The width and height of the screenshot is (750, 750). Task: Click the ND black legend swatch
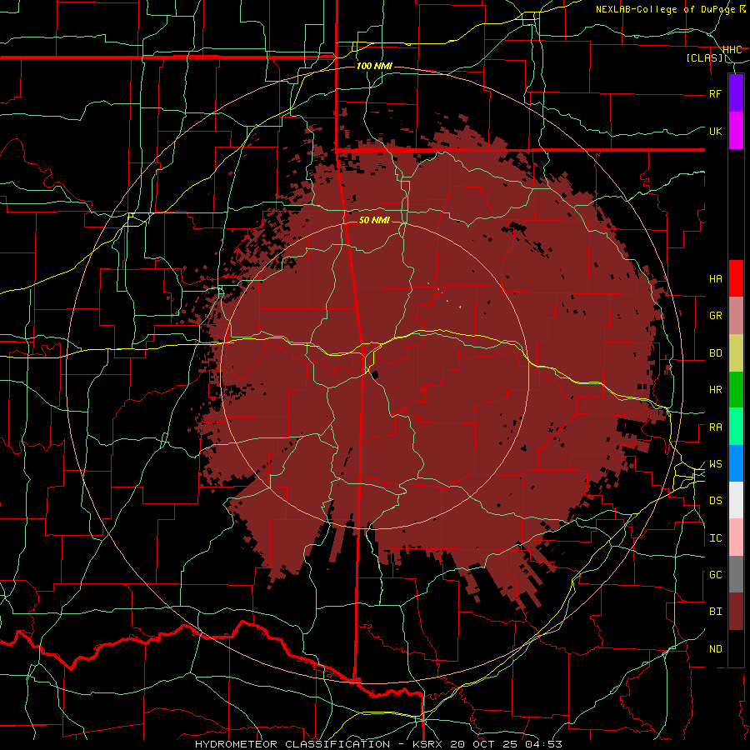coord(736,648)
